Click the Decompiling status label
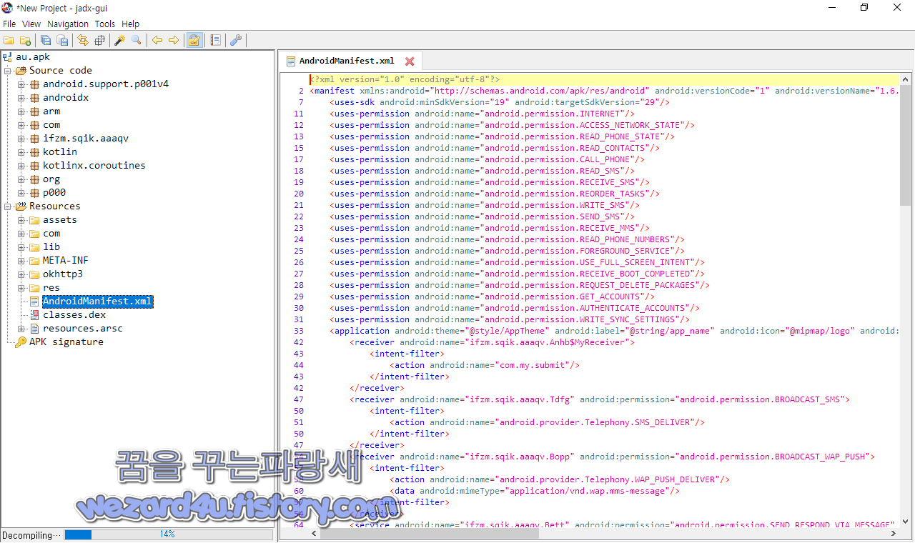The height and width of the screenshot is (543, 915). pos(31,535)
